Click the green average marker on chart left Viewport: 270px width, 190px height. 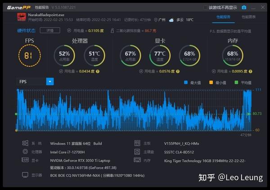coord(16,114)
